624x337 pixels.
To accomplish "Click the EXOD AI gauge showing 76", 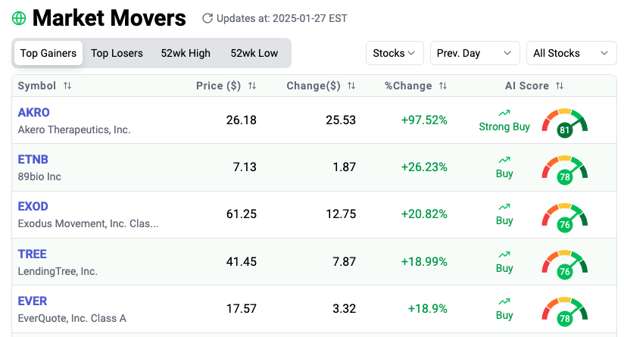I will (564, 217).
